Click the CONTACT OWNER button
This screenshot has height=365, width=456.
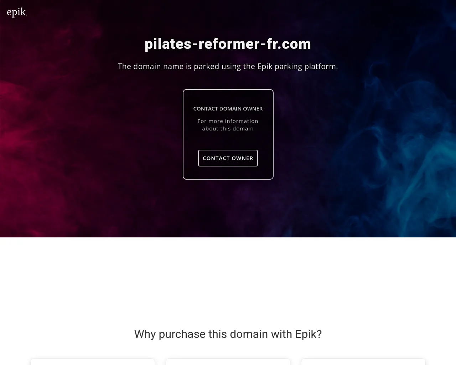(x=228, y=158)
